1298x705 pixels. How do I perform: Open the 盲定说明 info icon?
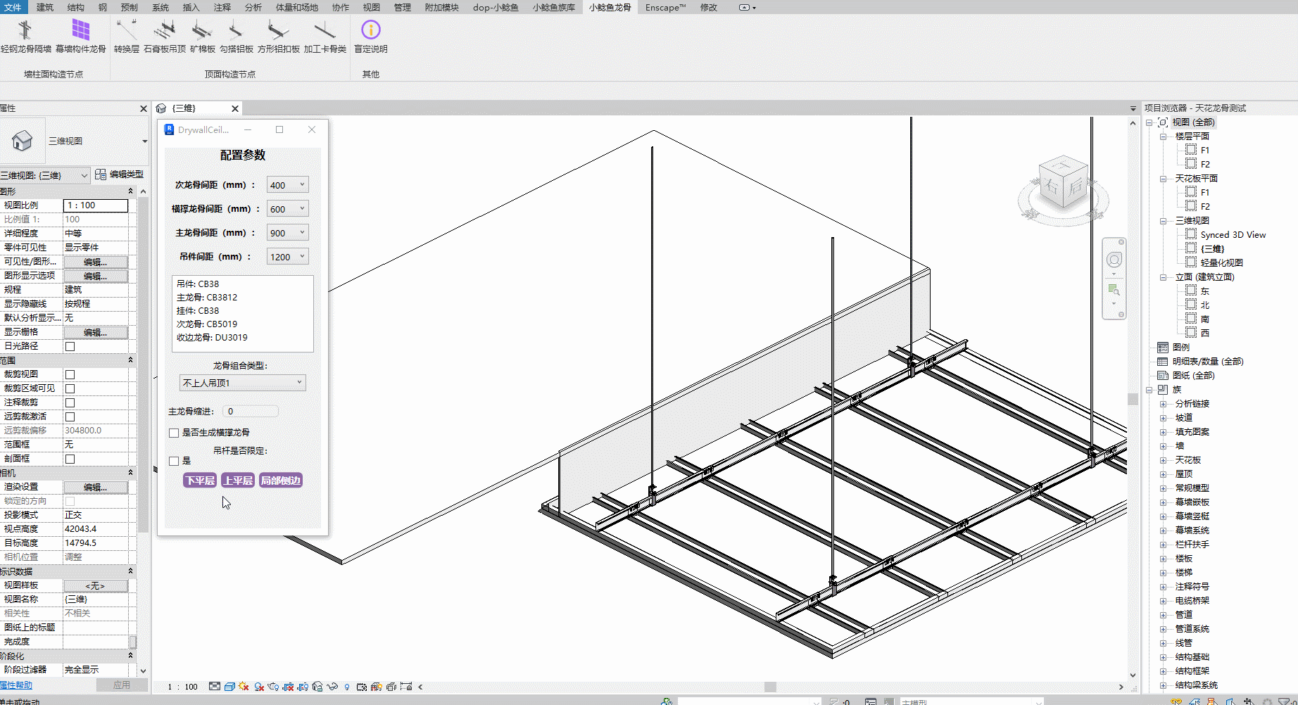(x=370, y=31)
